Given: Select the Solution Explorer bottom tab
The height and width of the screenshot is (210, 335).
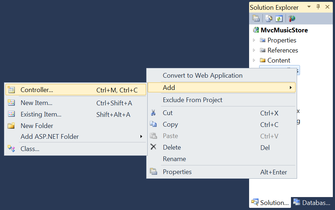Looking at the screenshot, I should point(270,203).
